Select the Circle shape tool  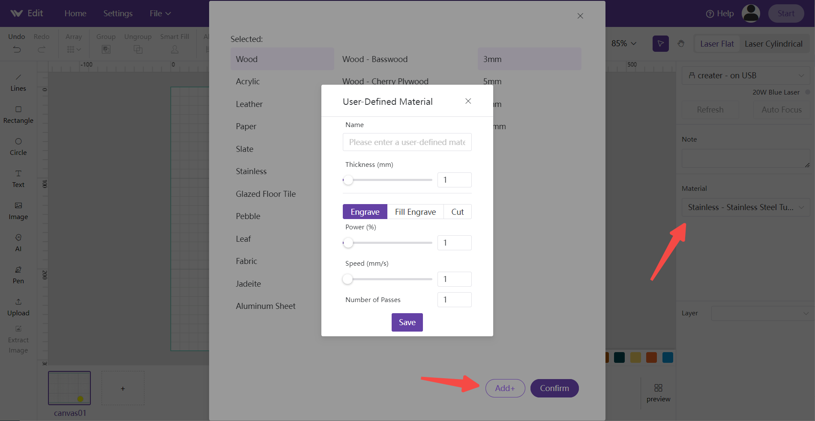tap(18, 147)
